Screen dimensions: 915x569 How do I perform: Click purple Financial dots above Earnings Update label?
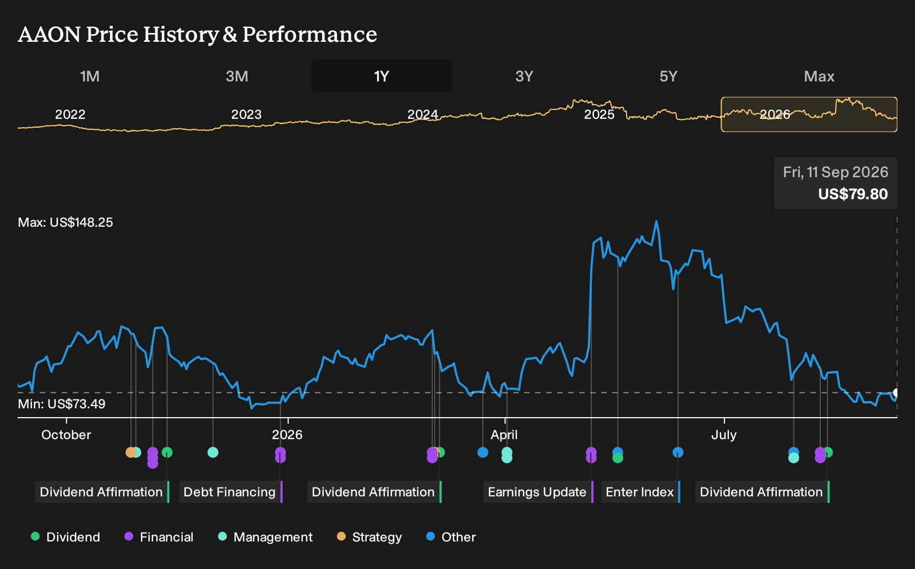[x=591, y=455]
